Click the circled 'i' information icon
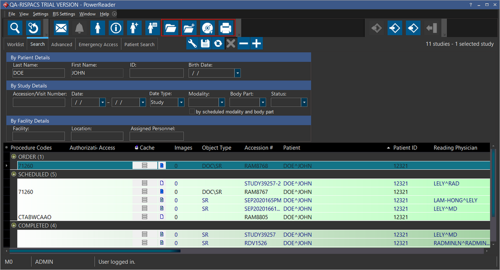The image size is (500, 270). 116,28
